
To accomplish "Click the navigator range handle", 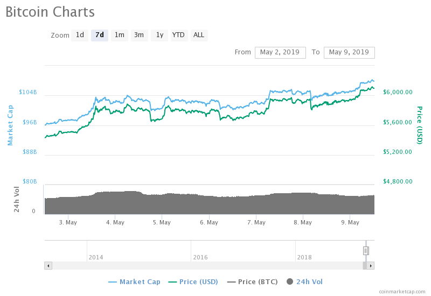I will [x=366, y=250].
